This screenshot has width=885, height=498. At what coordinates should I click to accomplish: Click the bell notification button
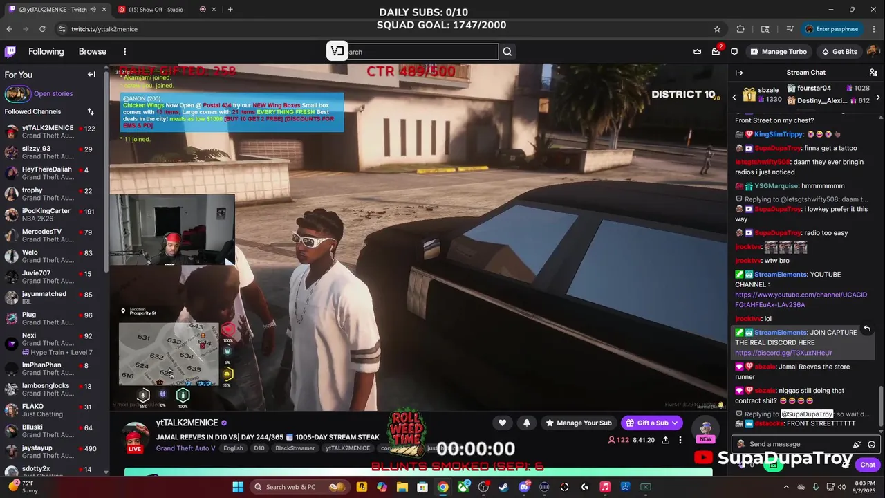point(527,423)
